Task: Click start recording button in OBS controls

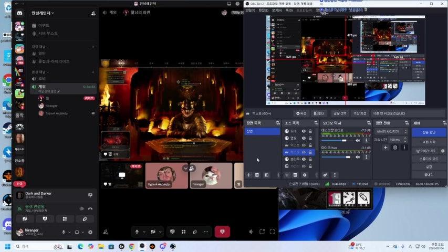Action: pos(429,142)
